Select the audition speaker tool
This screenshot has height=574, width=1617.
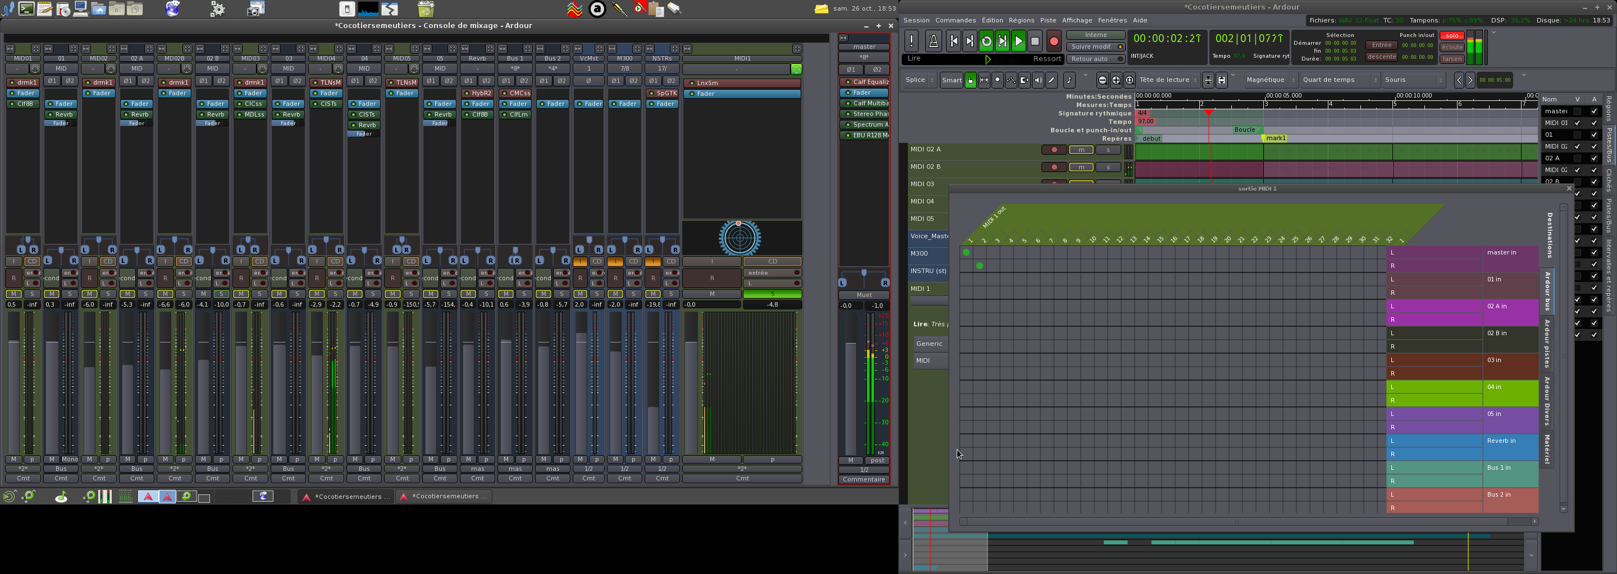pos(1038,80)
